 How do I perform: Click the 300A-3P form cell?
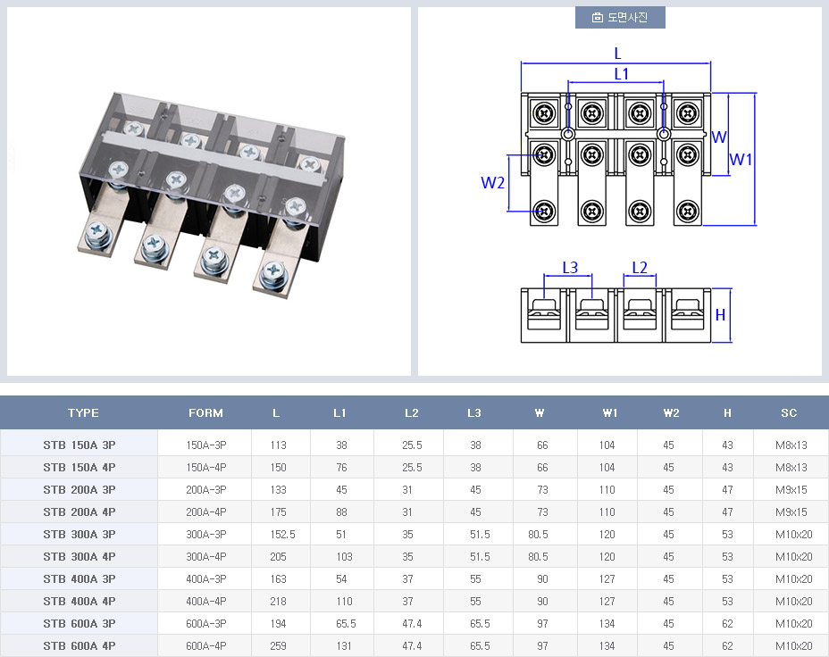tap(206, 535)
